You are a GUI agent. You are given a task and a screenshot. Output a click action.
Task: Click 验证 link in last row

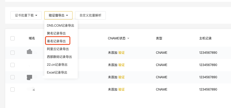(x=121, y=89)
